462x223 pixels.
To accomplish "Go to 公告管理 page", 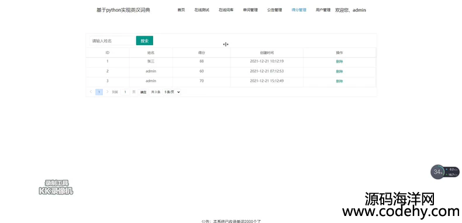I will tap(275, 10).
